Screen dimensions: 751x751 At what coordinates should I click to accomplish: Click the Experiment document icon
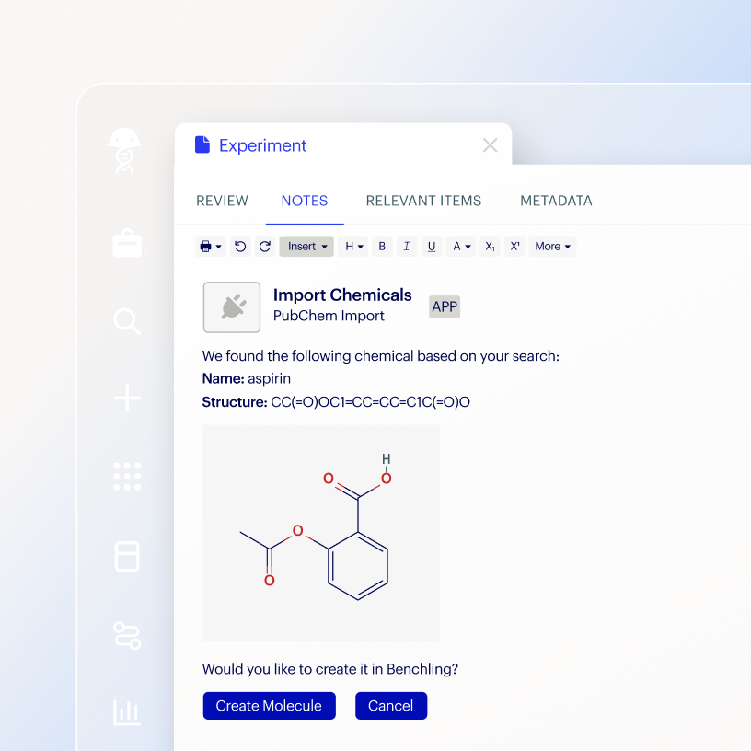point(202,144)
